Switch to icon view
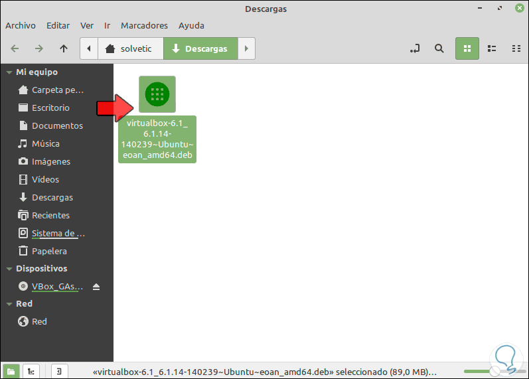Viewport: 529px width, 379px height. 467,48
